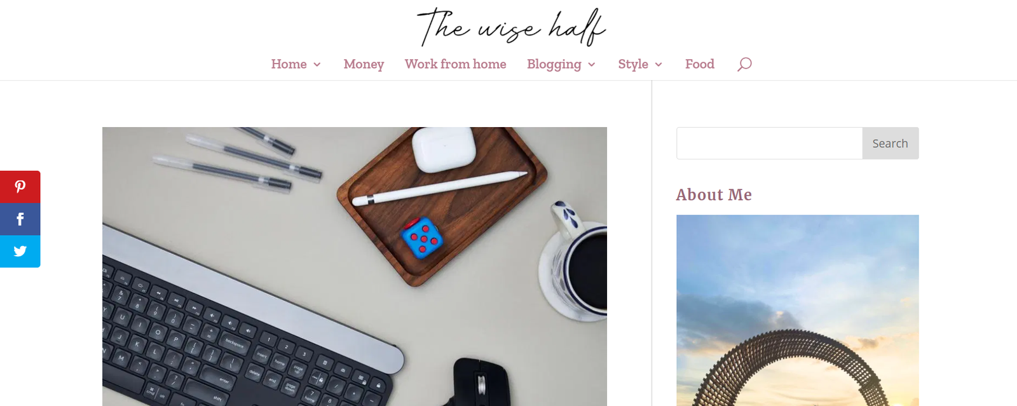The height and width of the screenshot is (406, 1017).
Task: Share this post on Facebook
Action: pyautogui.click(x=20, y=219)
